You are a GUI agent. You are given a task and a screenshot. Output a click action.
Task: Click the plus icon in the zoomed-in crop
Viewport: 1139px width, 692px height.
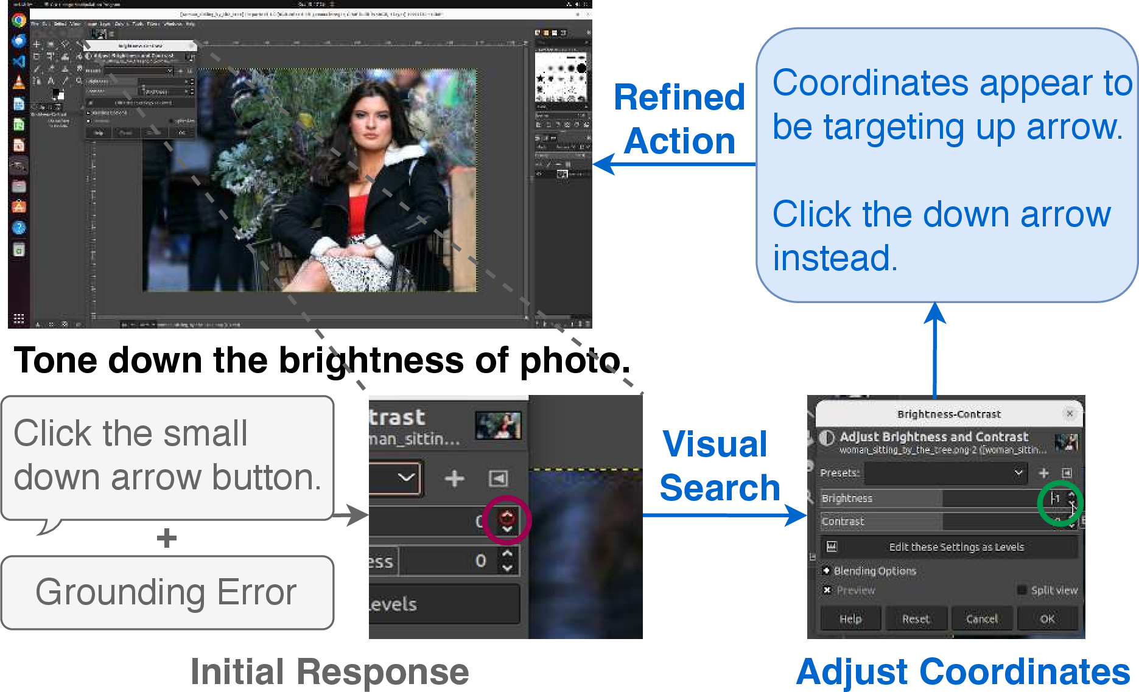point(455,478)
